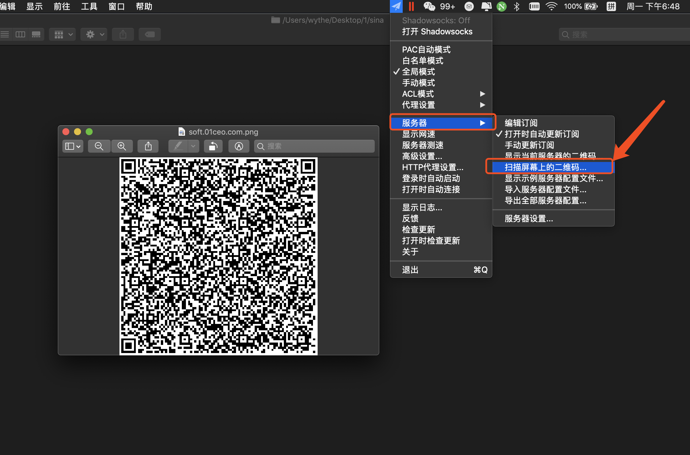Zoom in on the QR image in Preview
The width and height of the screenshot is (690, 455).
tap(122, 146)
